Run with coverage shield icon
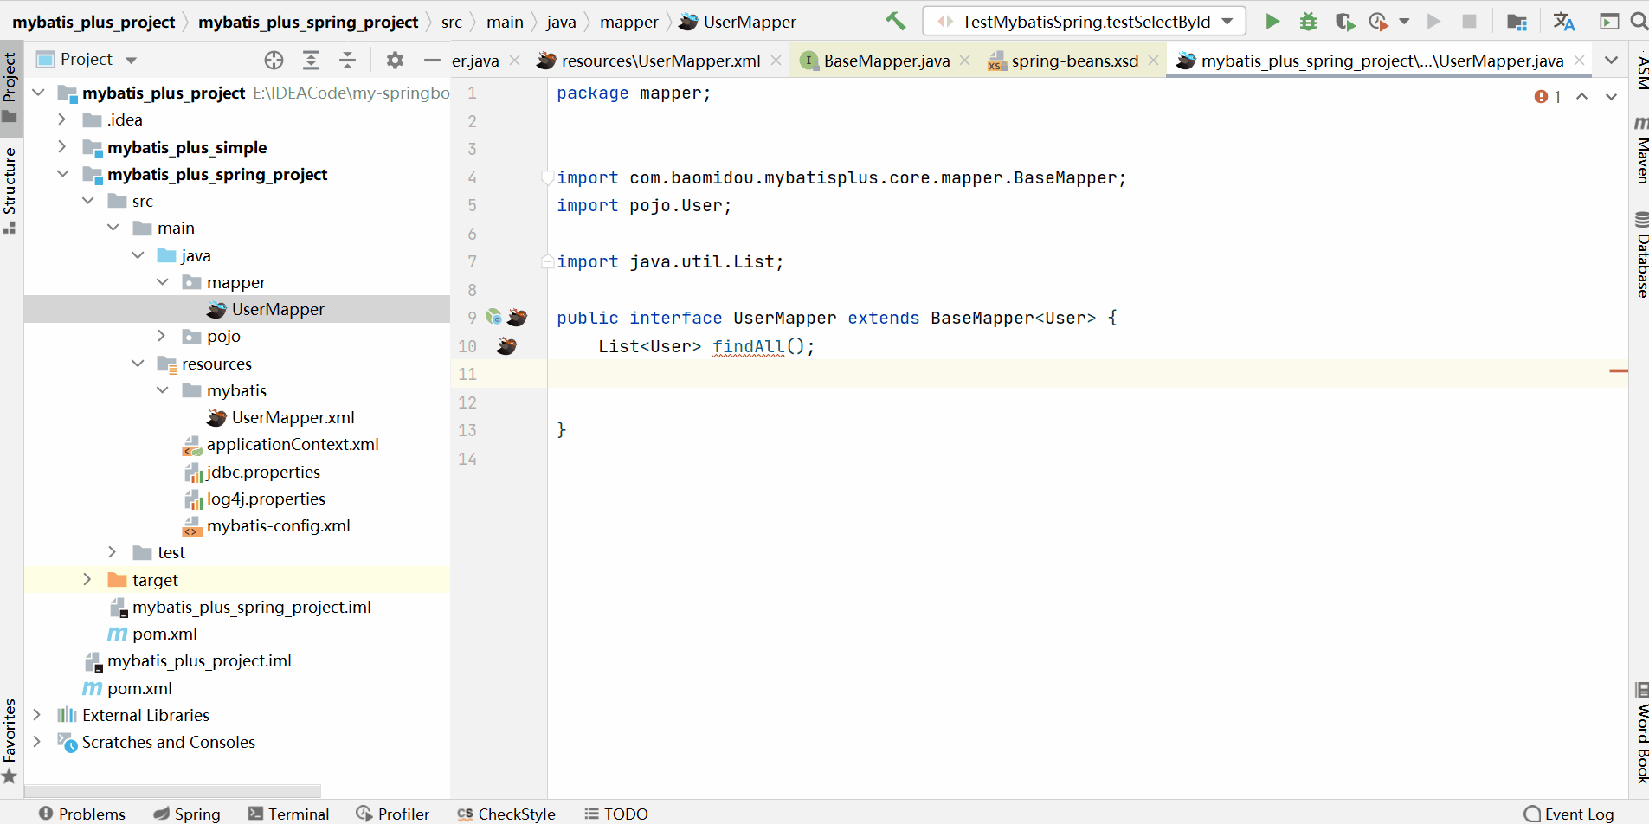Image resolution: width=1649 pixels, height=824 pixels. click(x=1344, y=22)
